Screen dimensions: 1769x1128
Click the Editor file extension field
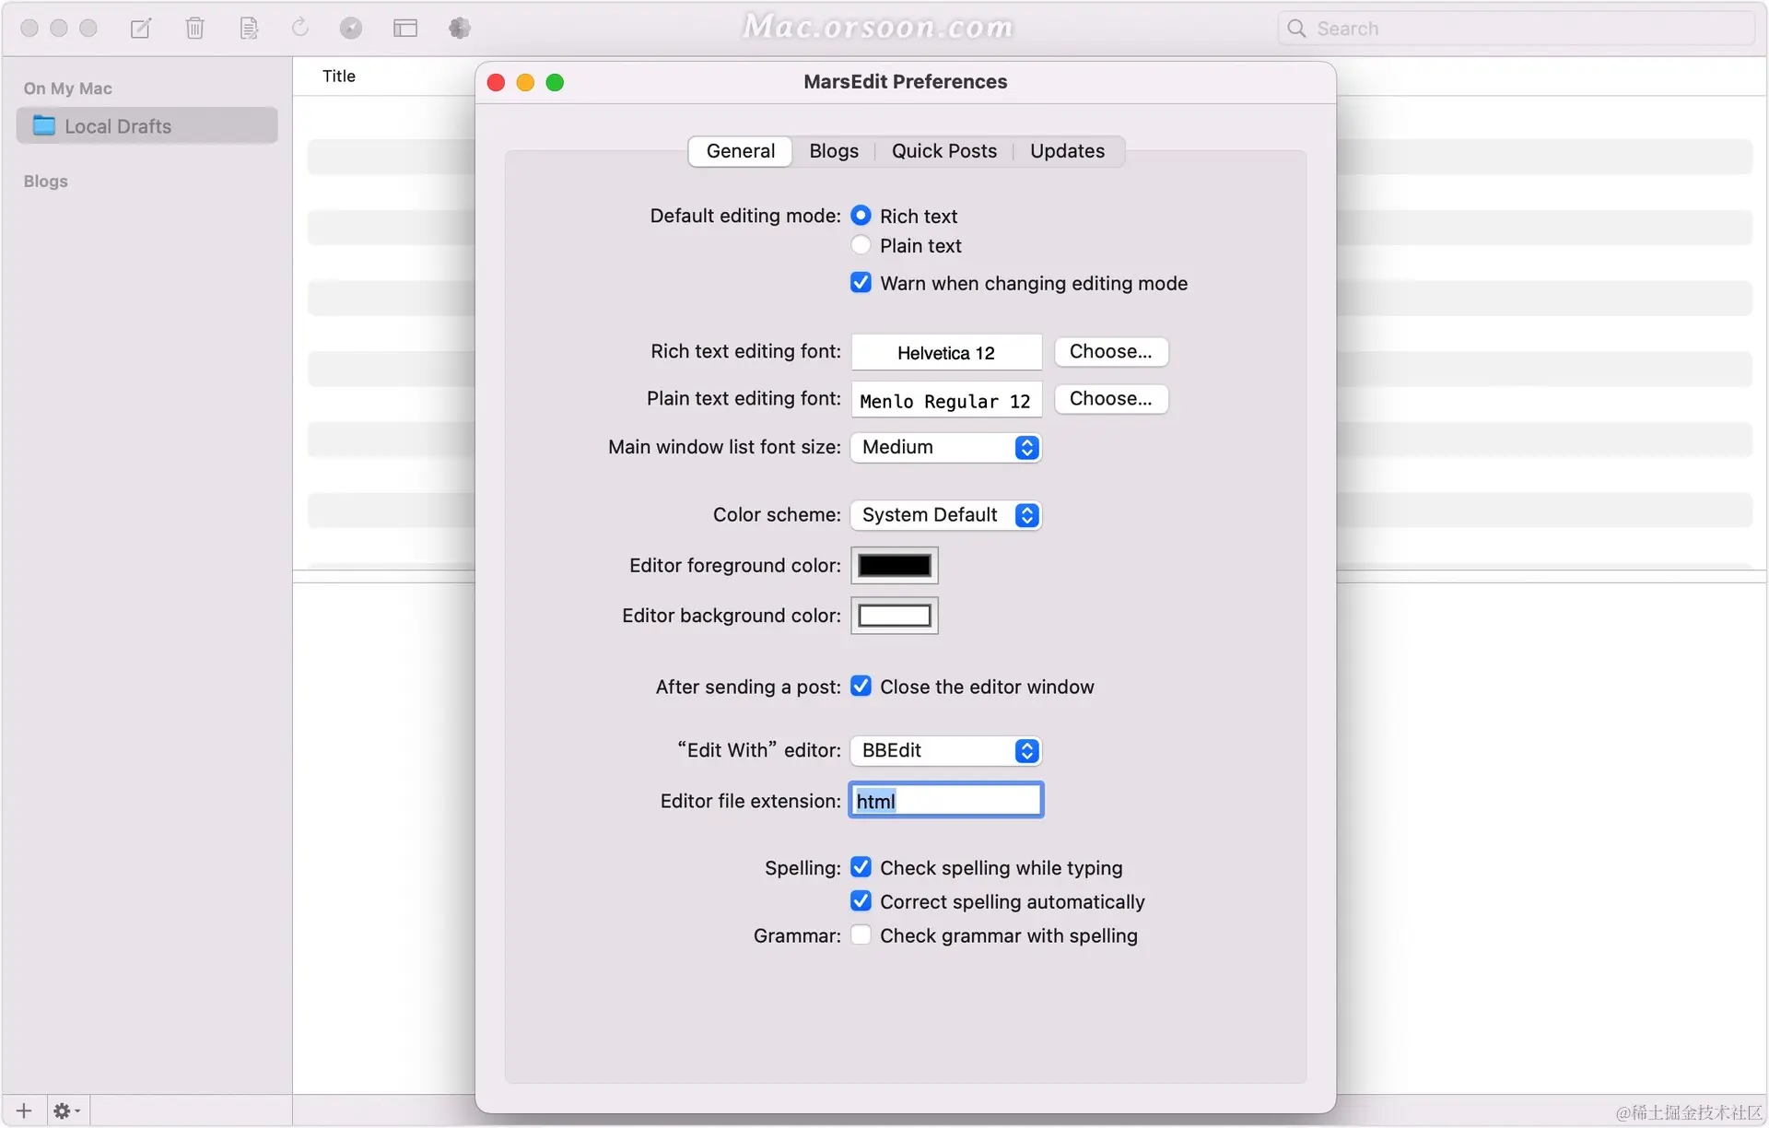pos(945,801)
